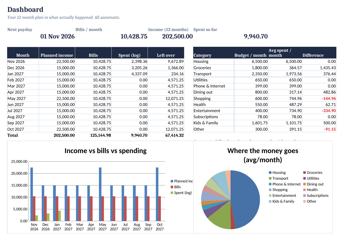Click the total bills cell 125,144.98
Viewport: 343px width, 240px height.
tap(93, 135)
